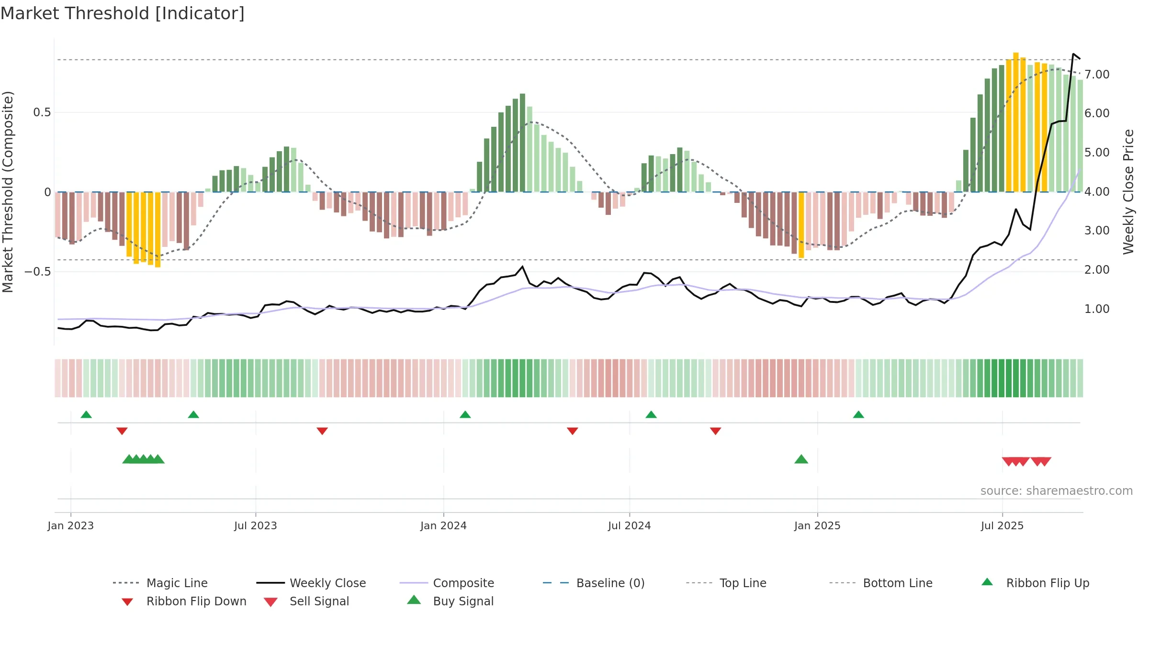Click the green Buy Signal legend triangle
Viewport: 1149px width, 646px height.
pyautogui.click(x=414, y=600)
